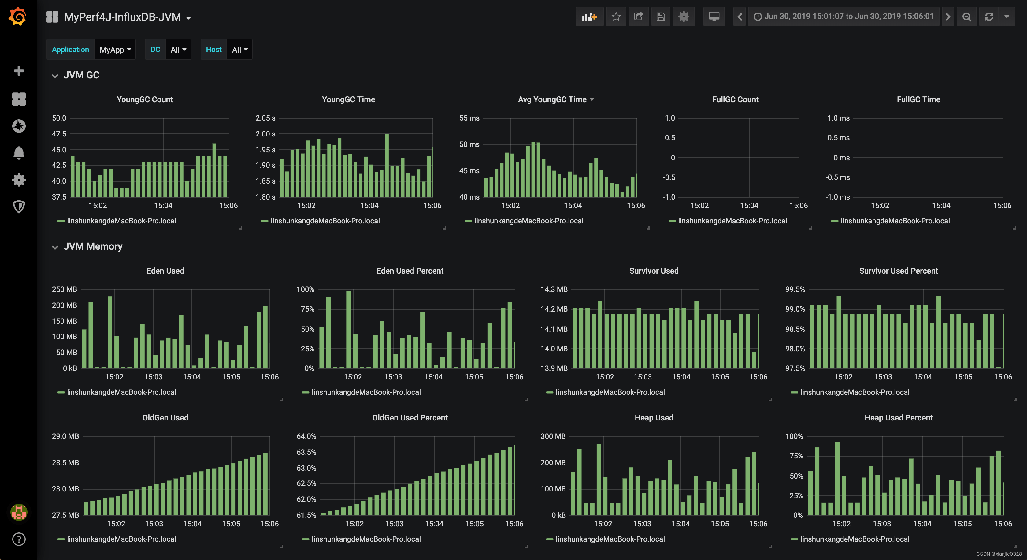Click the star/favorite dashboard icon

[616, 17]
